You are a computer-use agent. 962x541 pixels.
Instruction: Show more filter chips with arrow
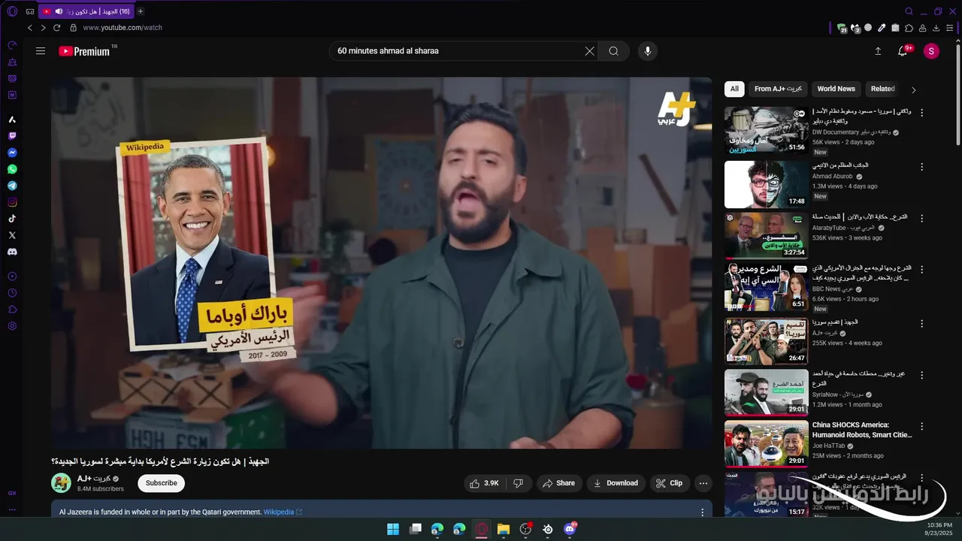(914, 89)
